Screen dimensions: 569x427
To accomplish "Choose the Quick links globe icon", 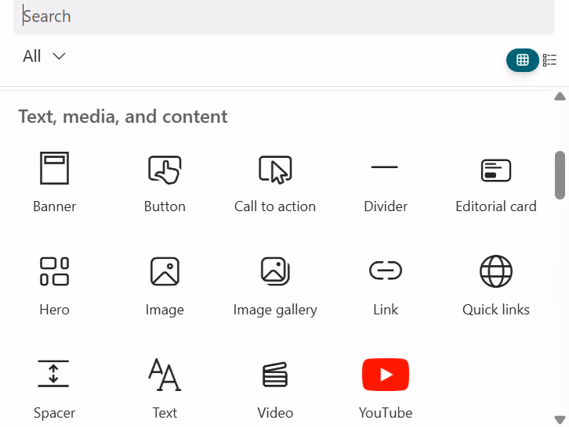I will coord(495,271).
